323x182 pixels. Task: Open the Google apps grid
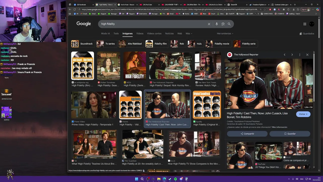coord(305,24)
